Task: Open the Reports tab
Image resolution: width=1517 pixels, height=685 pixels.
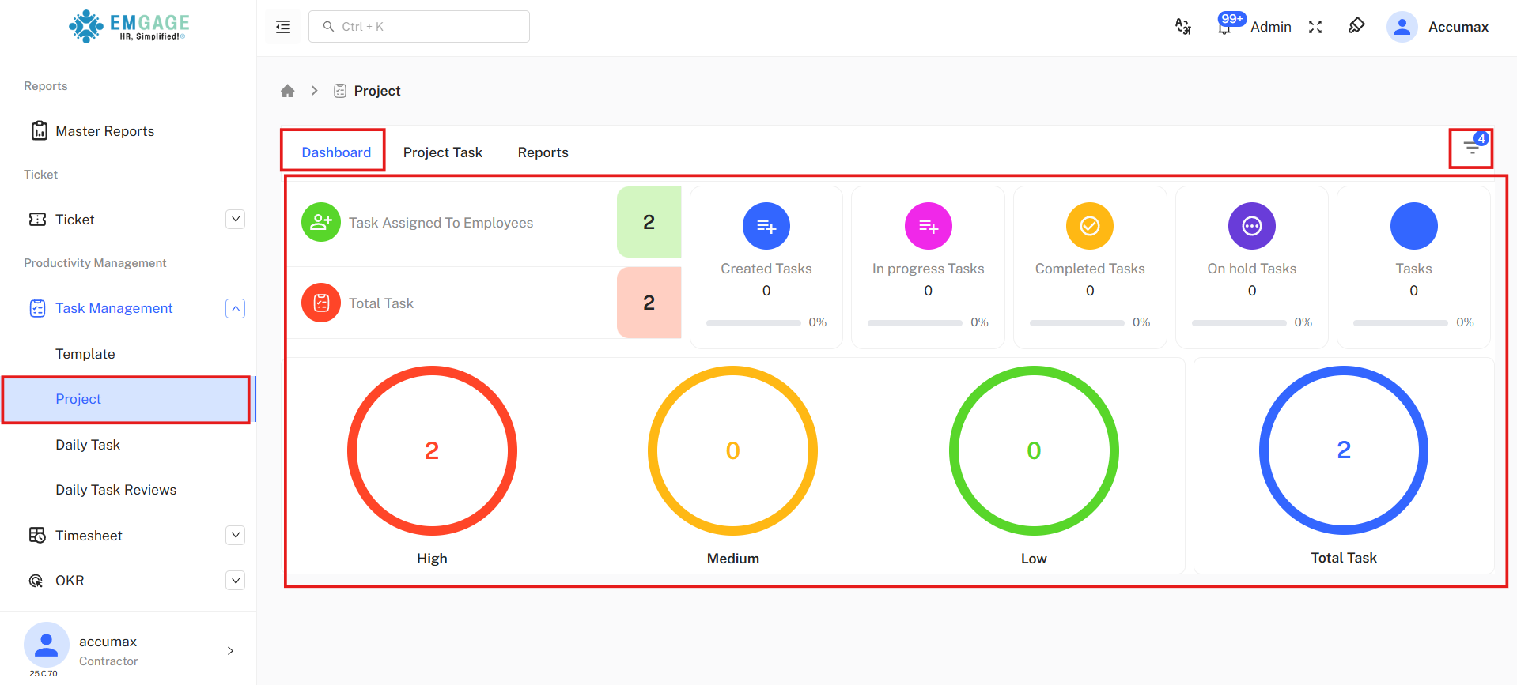Action: [x=543, y=152]
